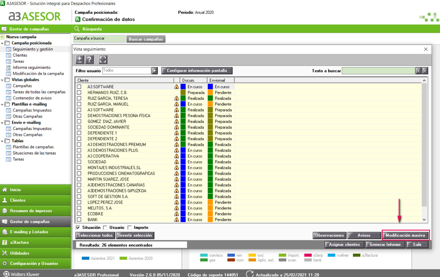The image size is (440, 277).
Task: Open Situaciones de las tareas
Action: coord(34,153)
